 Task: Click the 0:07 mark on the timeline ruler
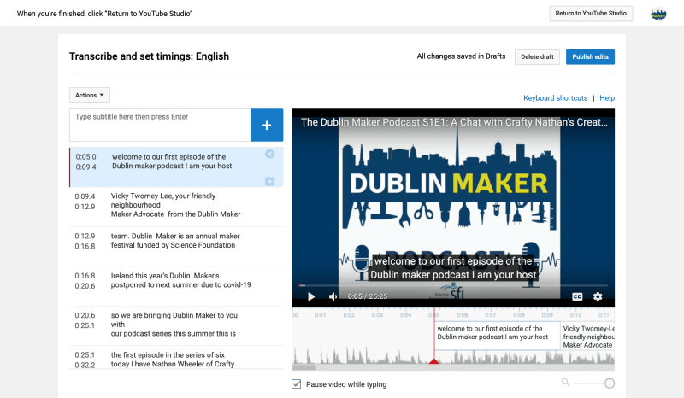click(x=490, y=315)
